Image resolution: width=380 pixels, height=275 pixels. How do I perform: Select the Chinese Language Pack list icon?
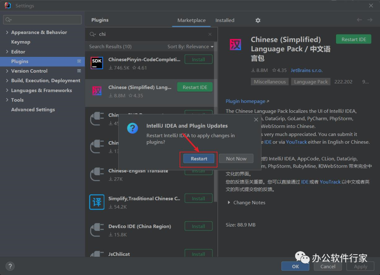click(x=97, y=91)
